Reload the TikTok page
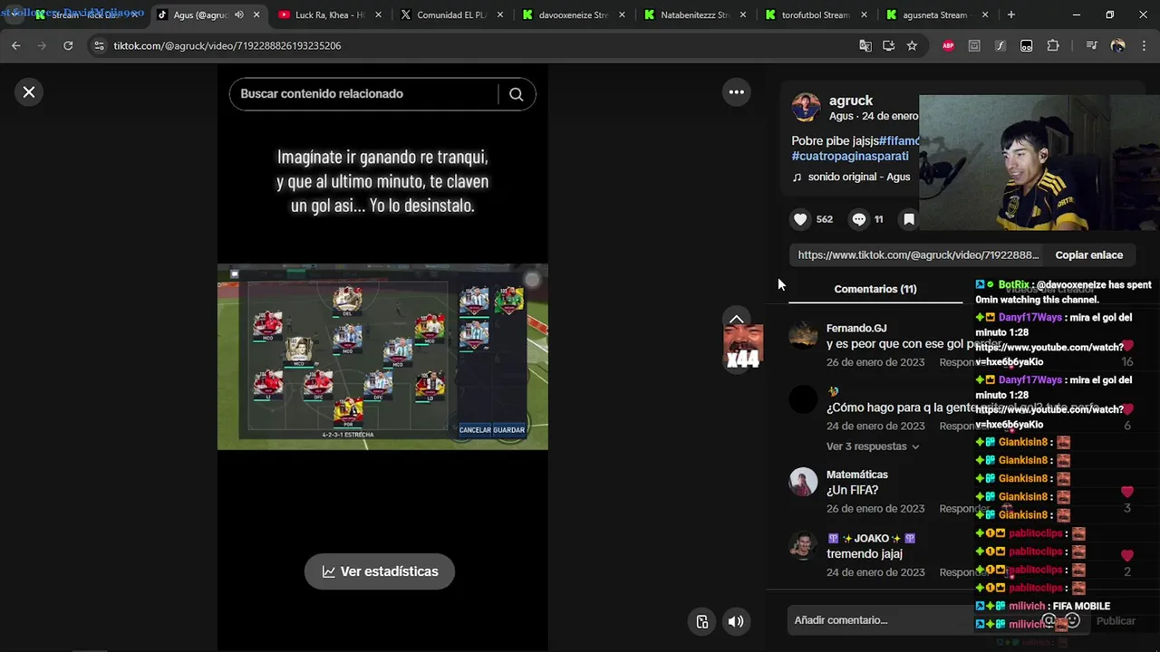1160x652 pixels. (x=68, y=45)
